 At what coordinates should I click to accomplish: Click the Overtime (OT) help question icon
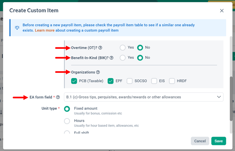point(100,48)
